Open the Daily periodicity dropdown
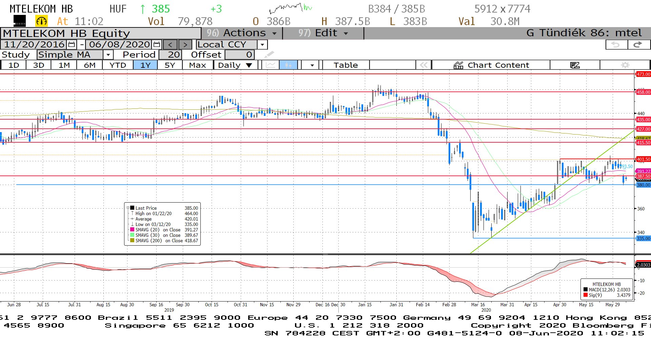 pos(235,65)
